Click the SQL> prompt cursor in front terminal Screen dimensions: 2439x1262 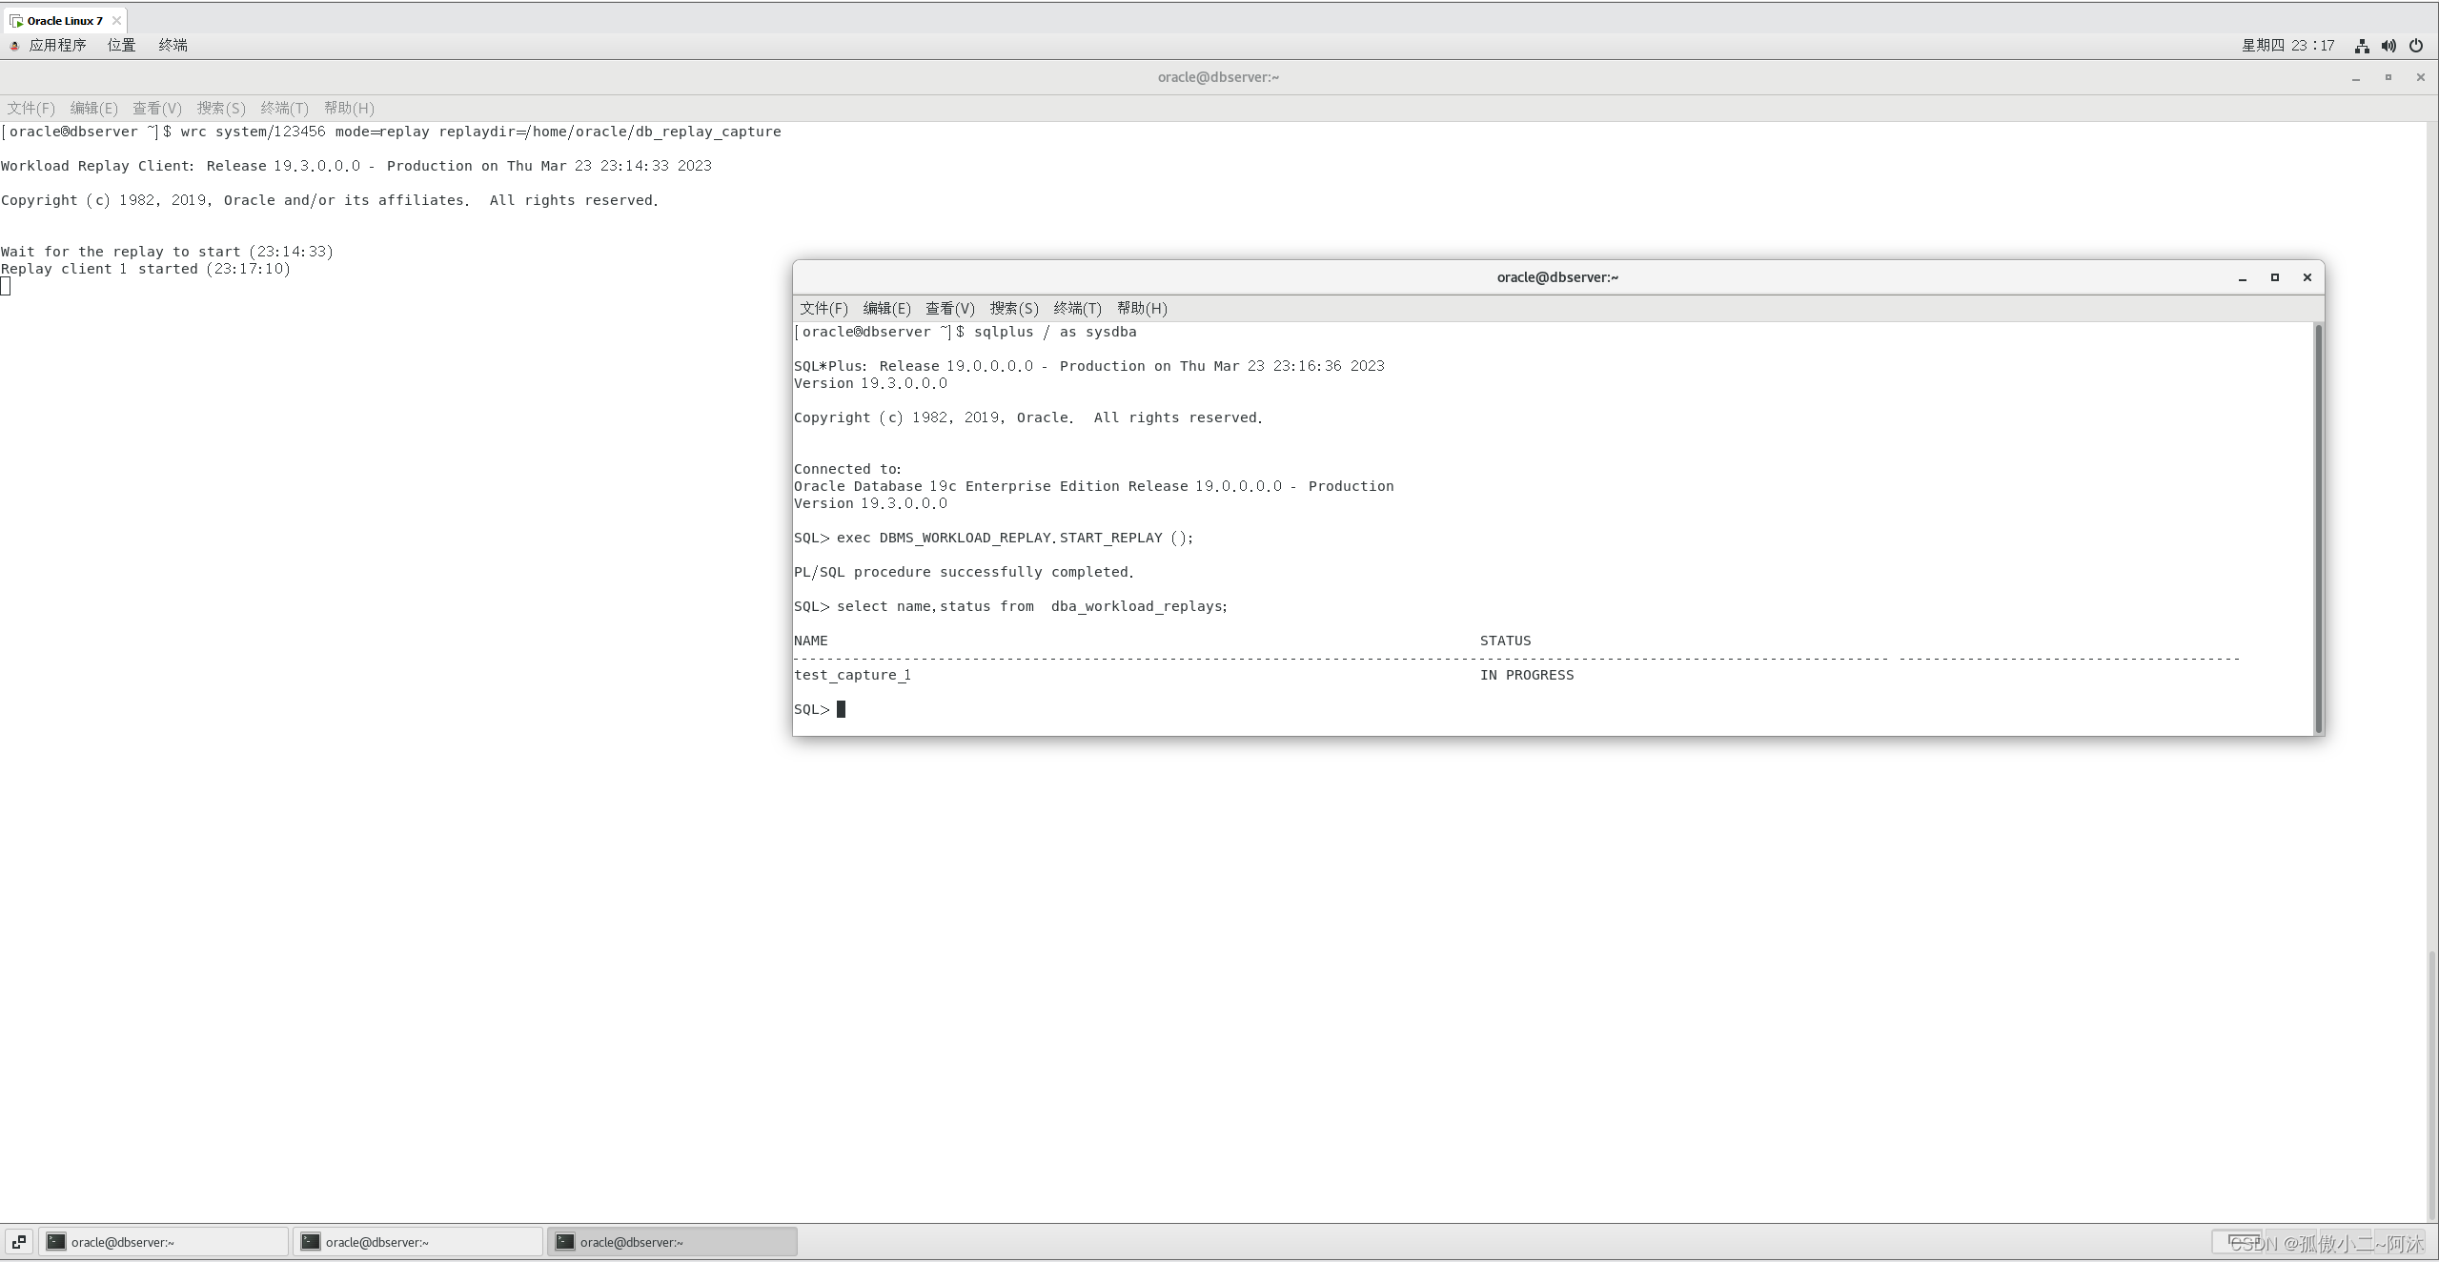click(841, 709)
